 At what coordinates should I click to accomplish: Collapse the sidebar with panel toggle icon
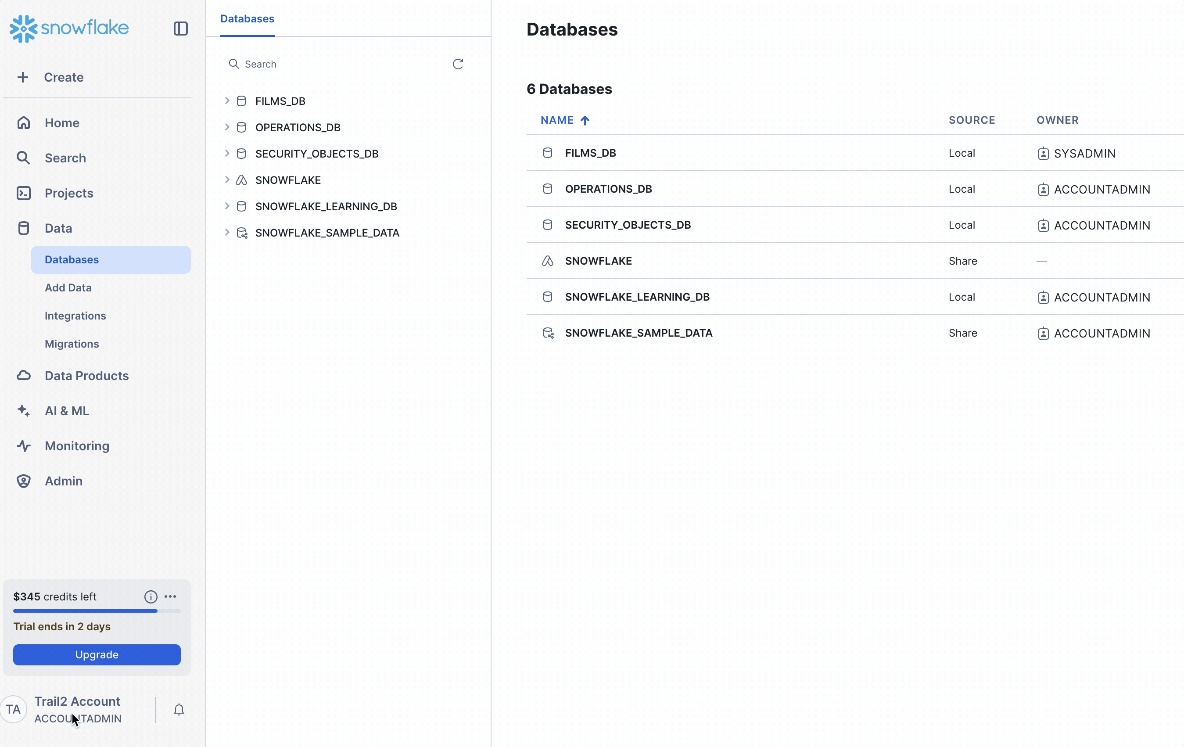click(x=180, y=29)
